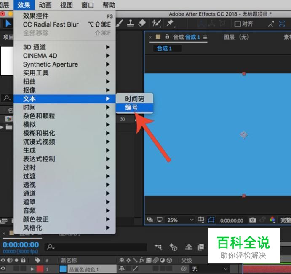Click the audio speaker column header
The height and width of the screenshot is (274, 291).
coord(10,260)
